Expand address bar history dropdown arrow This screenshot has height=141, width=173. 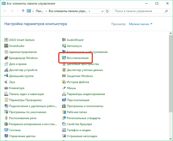(x=102, y=11)
